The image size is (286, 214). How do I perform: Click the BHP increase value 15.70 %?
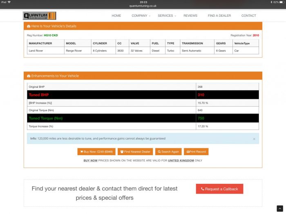[x=203, y=103]
